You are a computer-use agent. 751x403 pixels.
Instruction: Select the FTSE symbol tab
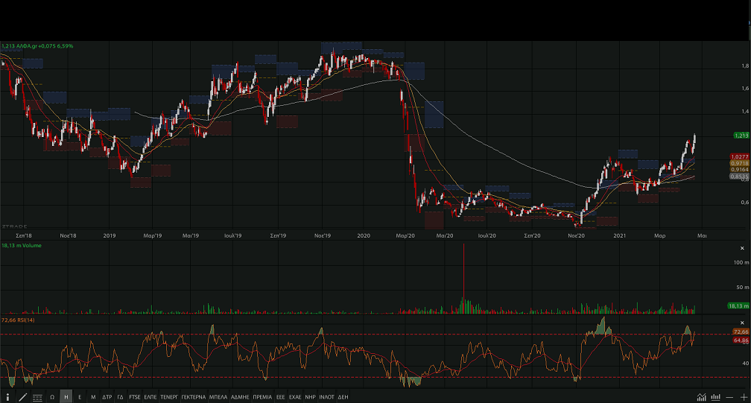135,397
